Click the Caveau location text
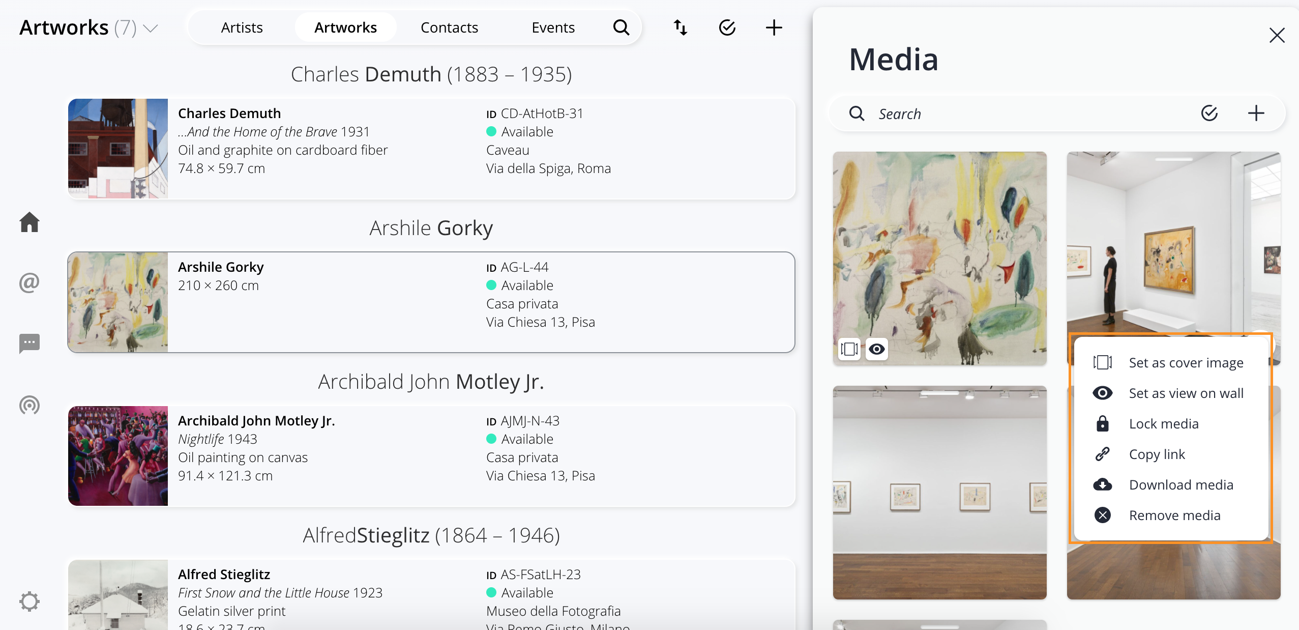Image resolution: width=1299 pixels, height=630 pixels. tap(508, 150)
